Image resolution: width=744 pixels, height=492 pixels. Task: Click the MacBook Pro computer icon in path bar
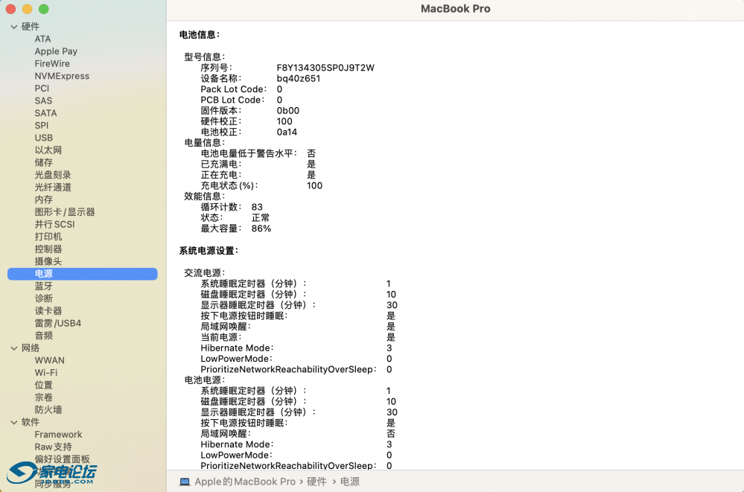185,482
